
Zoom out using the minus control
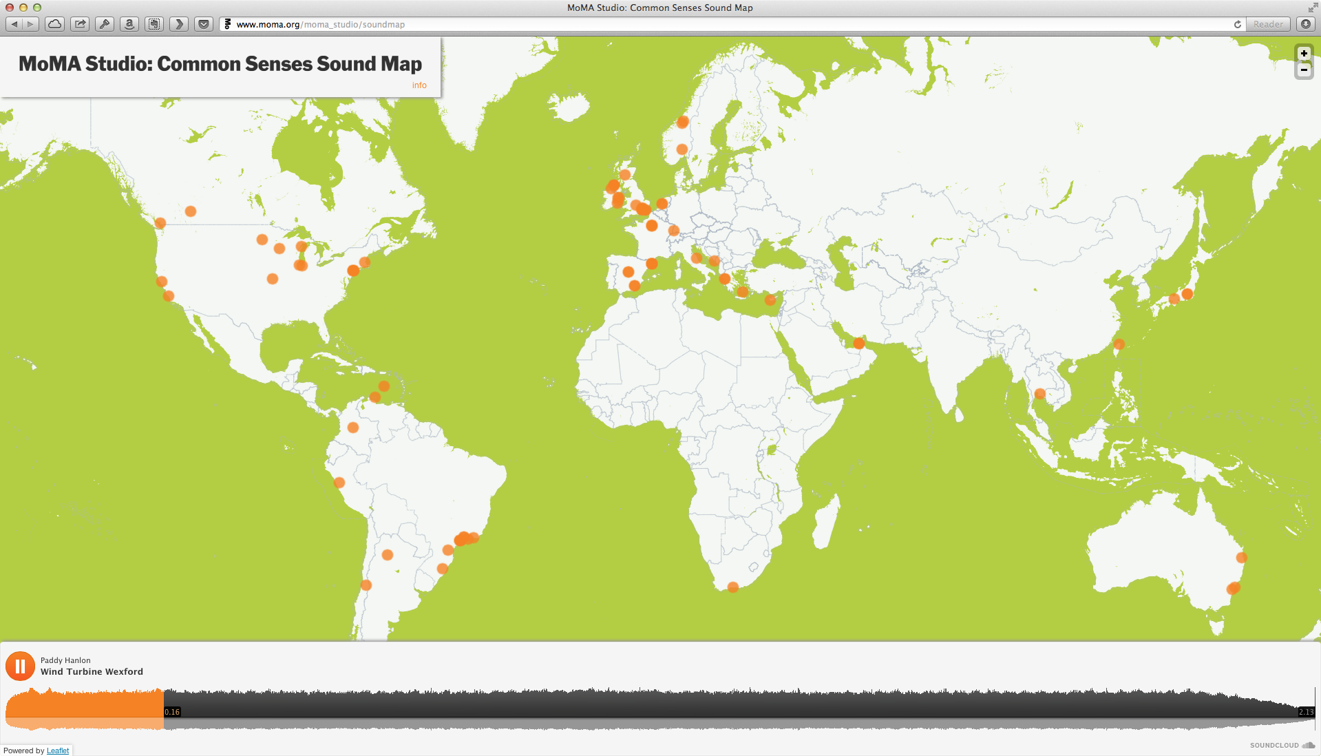(1303, 70)
